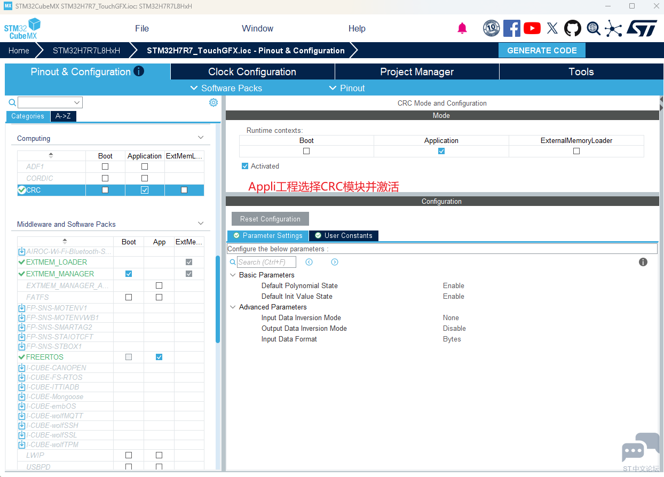This screenshot has height=477, width=664.
Task: Uncheck the Activated checkbox
Action: pyautogui.click(x=245, y=166)
